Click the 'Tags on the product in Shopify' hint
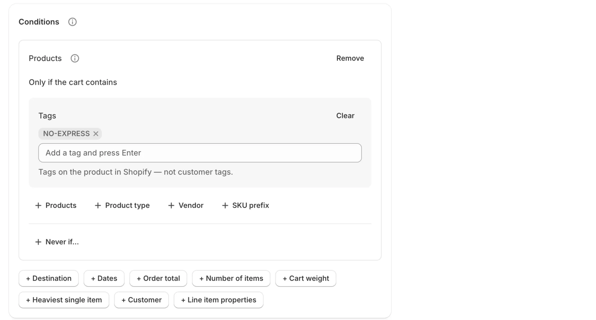This screenshot has height=320, width=596. [x=136, y=172]
